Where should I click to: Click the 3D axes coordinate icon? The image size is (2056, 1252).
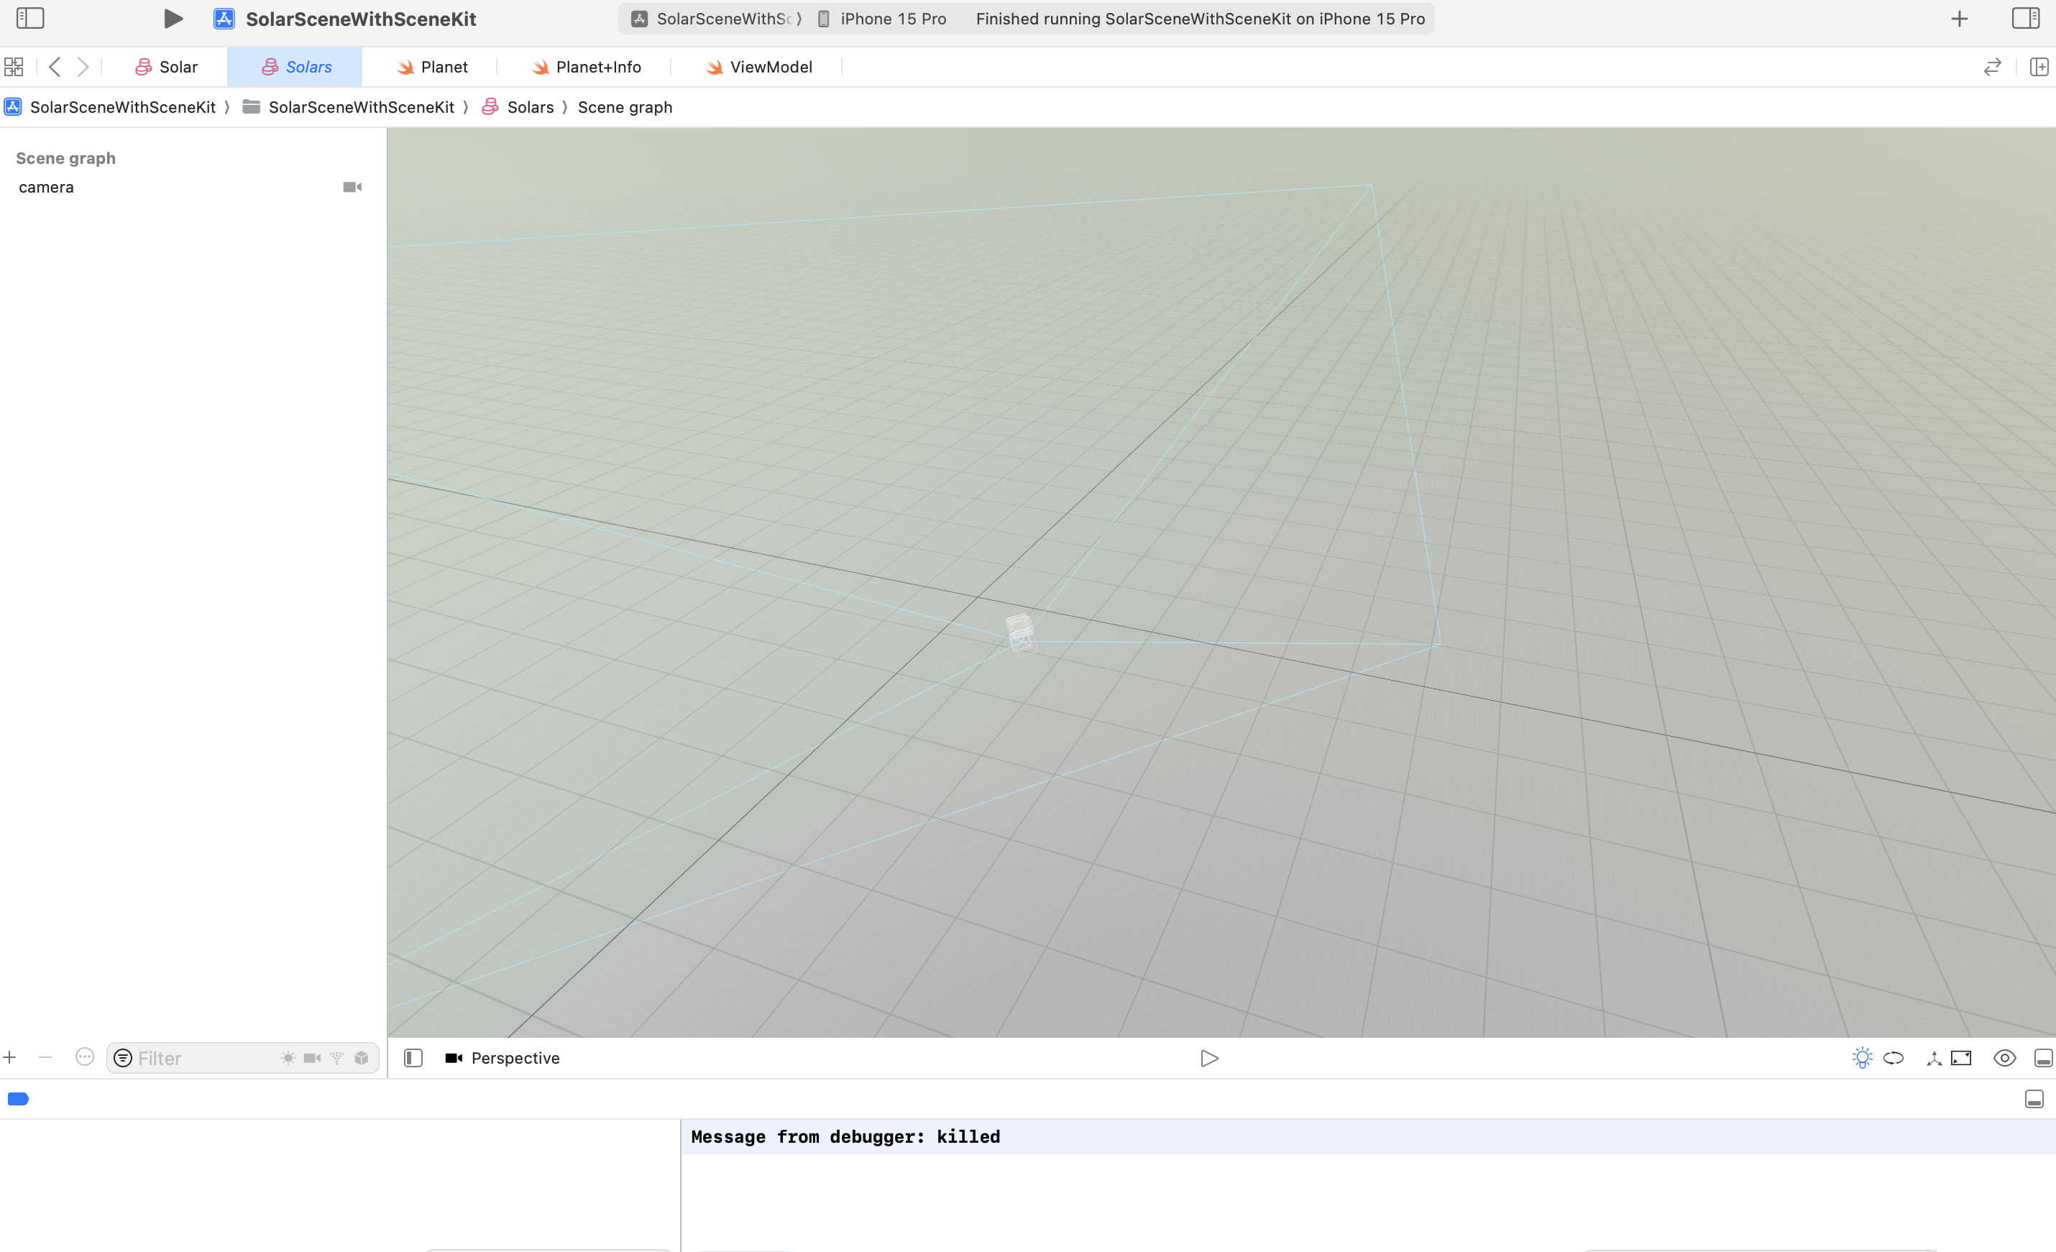click(1933, 1059)
